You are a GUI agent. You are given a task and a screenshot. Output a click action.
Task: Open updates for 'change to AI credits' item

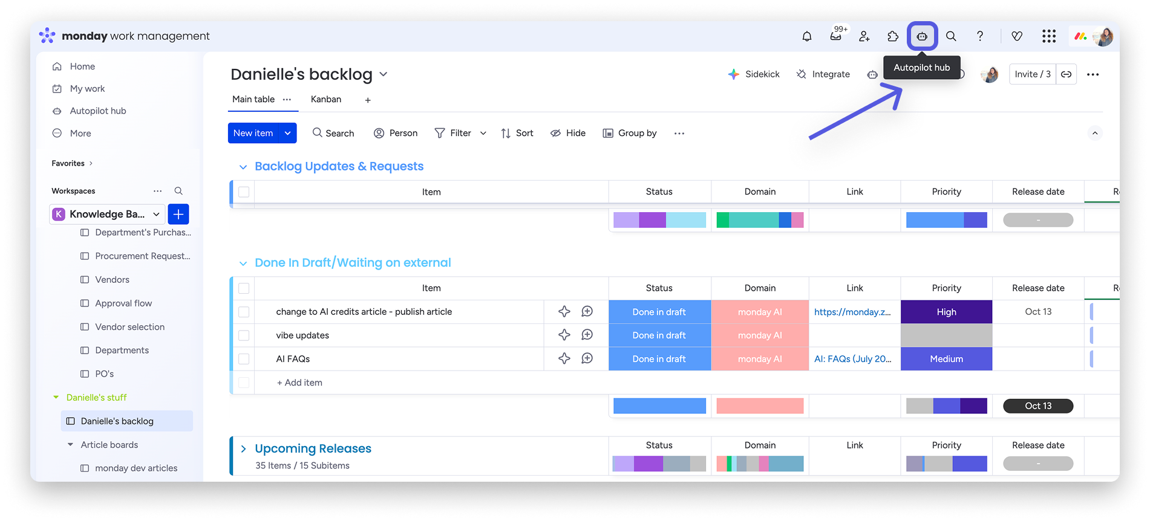click(587, 311)
